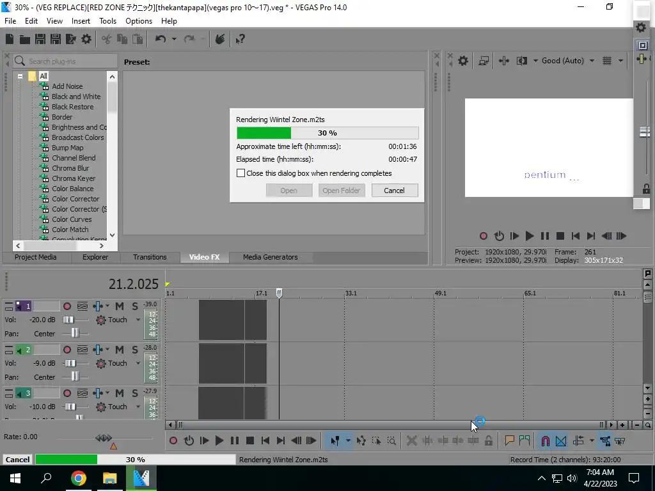Image resolution: width=655 pixels, height=491 pixels.
Task: Open Project Properties gear in main toolbar
Action: point(86,39)
